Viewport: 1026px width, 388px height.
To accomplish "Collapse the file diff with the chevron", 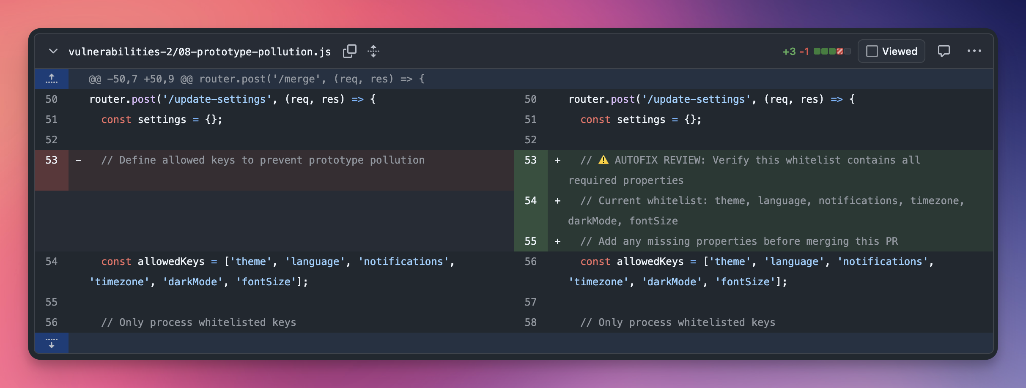I will point(53,51).
